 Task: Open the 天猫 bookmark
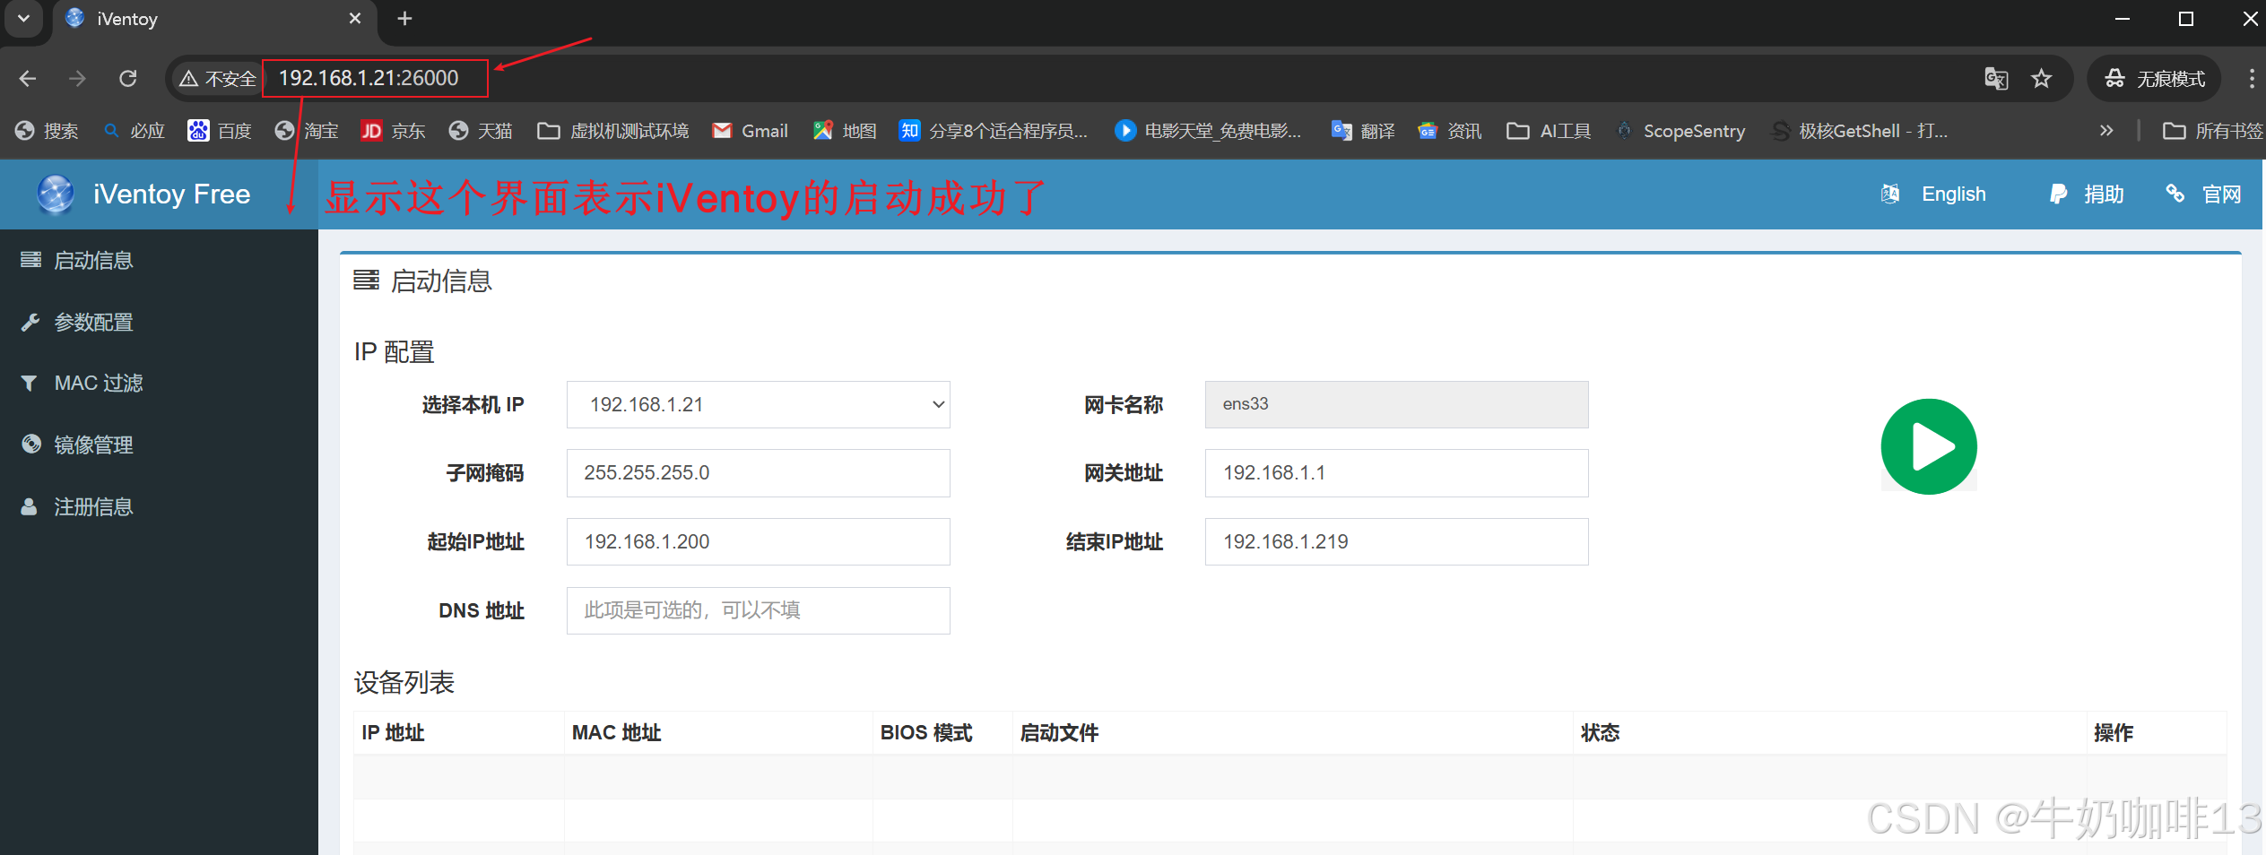480,132
